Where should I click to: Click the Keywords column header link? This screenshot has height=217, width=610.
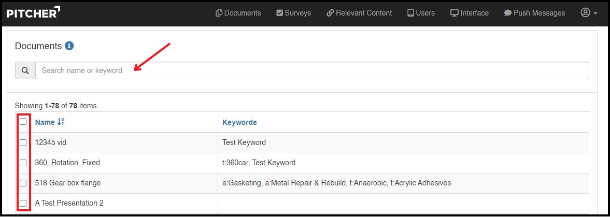(239, 122)
